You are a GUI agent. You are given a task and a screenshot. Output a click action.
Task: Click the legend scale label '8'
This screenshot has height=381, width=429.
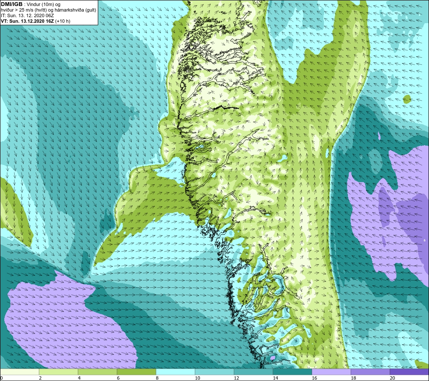point(157,378)
